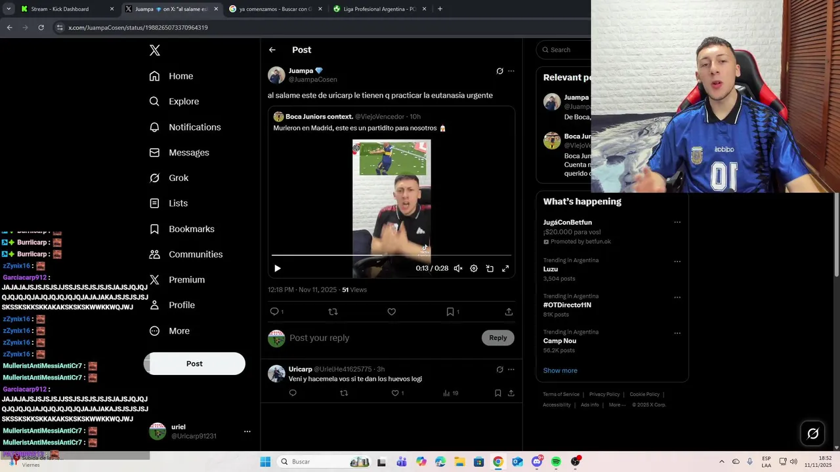Click the X Search box
The image size is (840, 472).
pos(564,50)
